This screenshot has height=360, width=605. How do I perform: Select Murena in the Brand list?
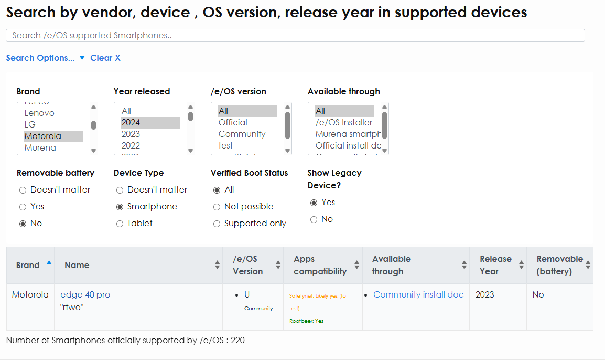[53, 148]
